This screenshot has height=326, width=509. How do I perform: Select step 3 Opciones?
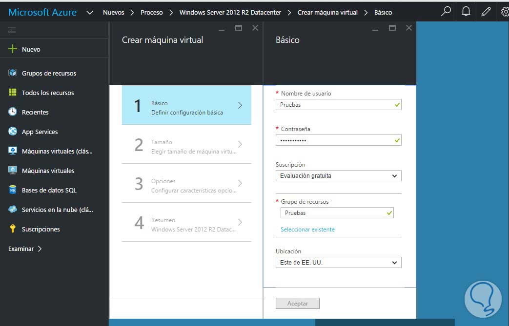[186, 183]
